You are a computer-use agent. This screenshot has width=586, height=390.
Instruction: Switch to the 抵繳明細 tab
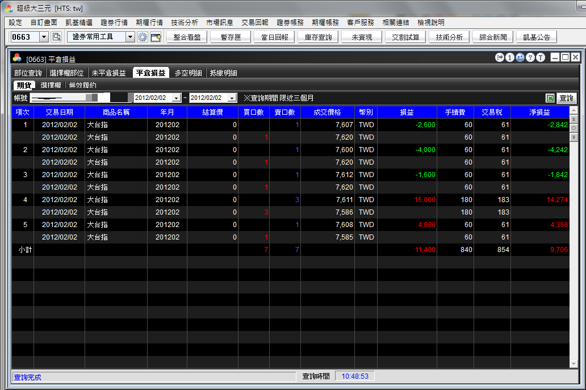coord(224,73)
